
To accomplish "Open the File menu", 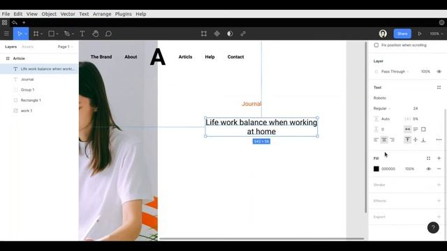I will (6, 14).
